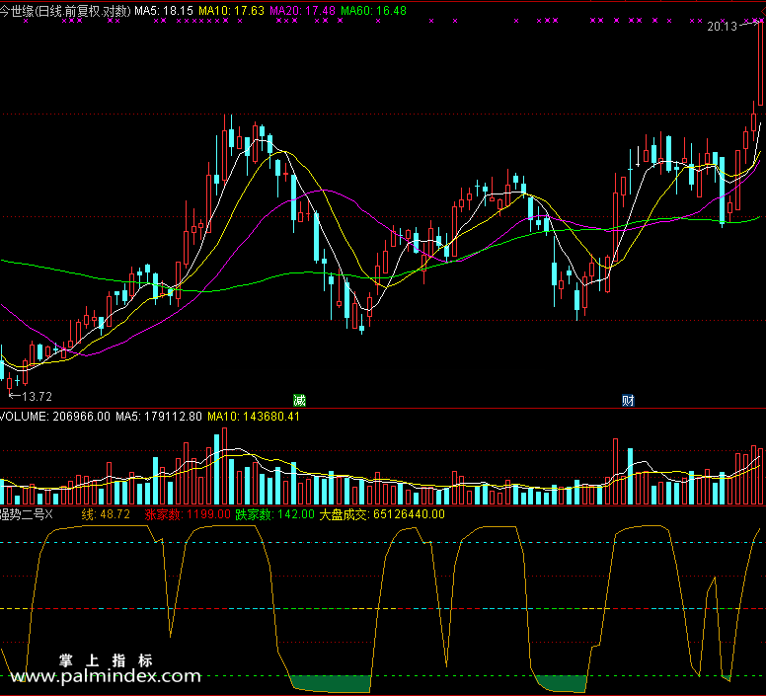Viewport: 766px width, 696px height.
Task: Click the 线: 48.72 value
Action: pyautogui.click(x=106, y=513)
